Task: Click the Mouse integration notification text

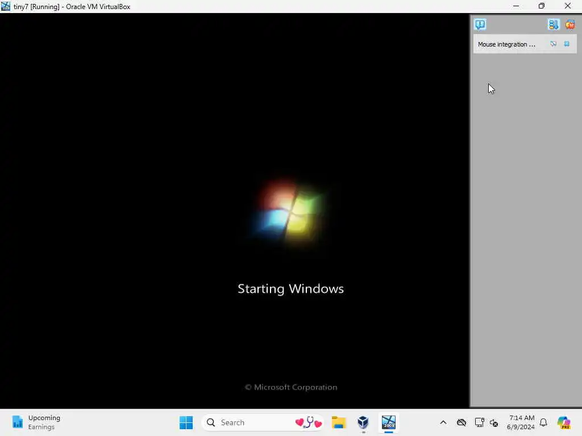Action: (x=506, y=44)
